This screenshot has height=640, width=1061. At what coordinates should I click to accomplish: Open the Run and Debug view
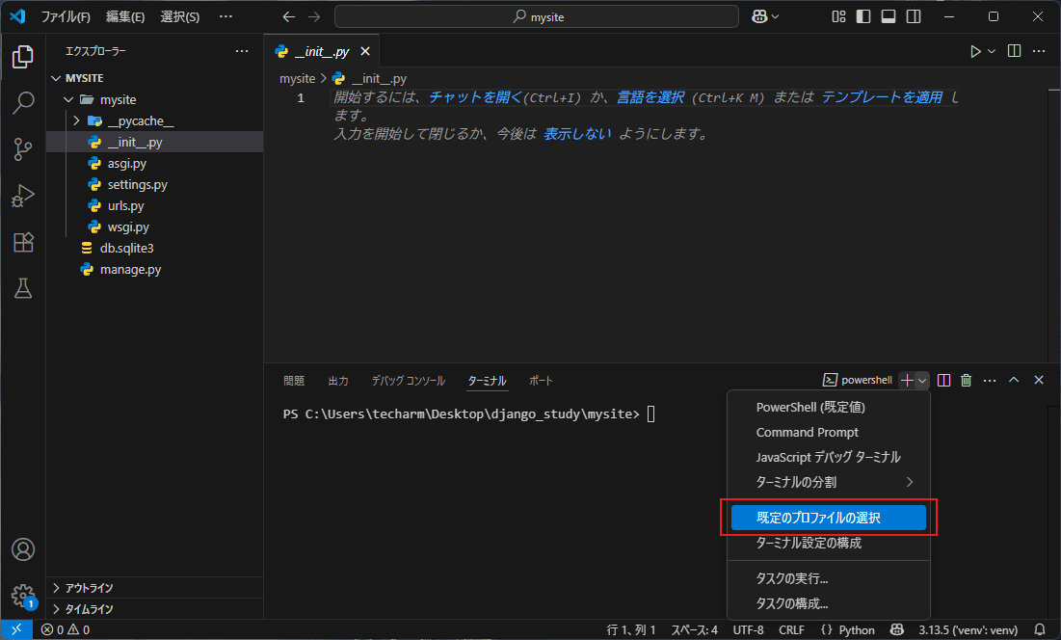coord(23,196)
